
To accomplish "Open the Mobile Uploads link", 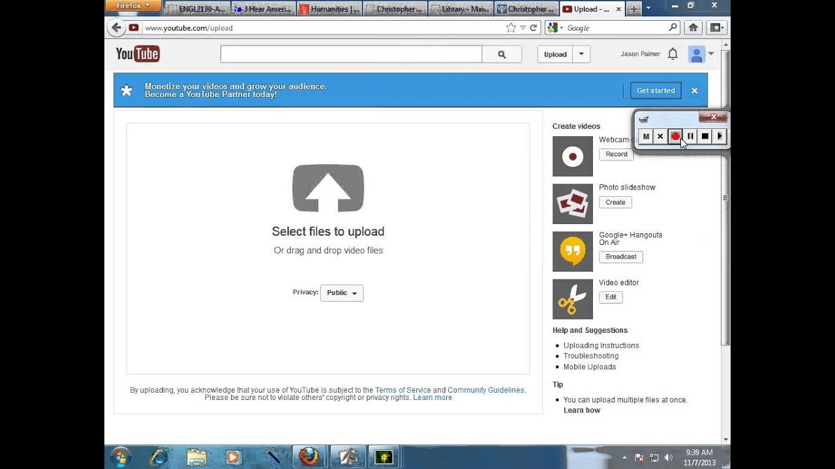I will (590, 367).
